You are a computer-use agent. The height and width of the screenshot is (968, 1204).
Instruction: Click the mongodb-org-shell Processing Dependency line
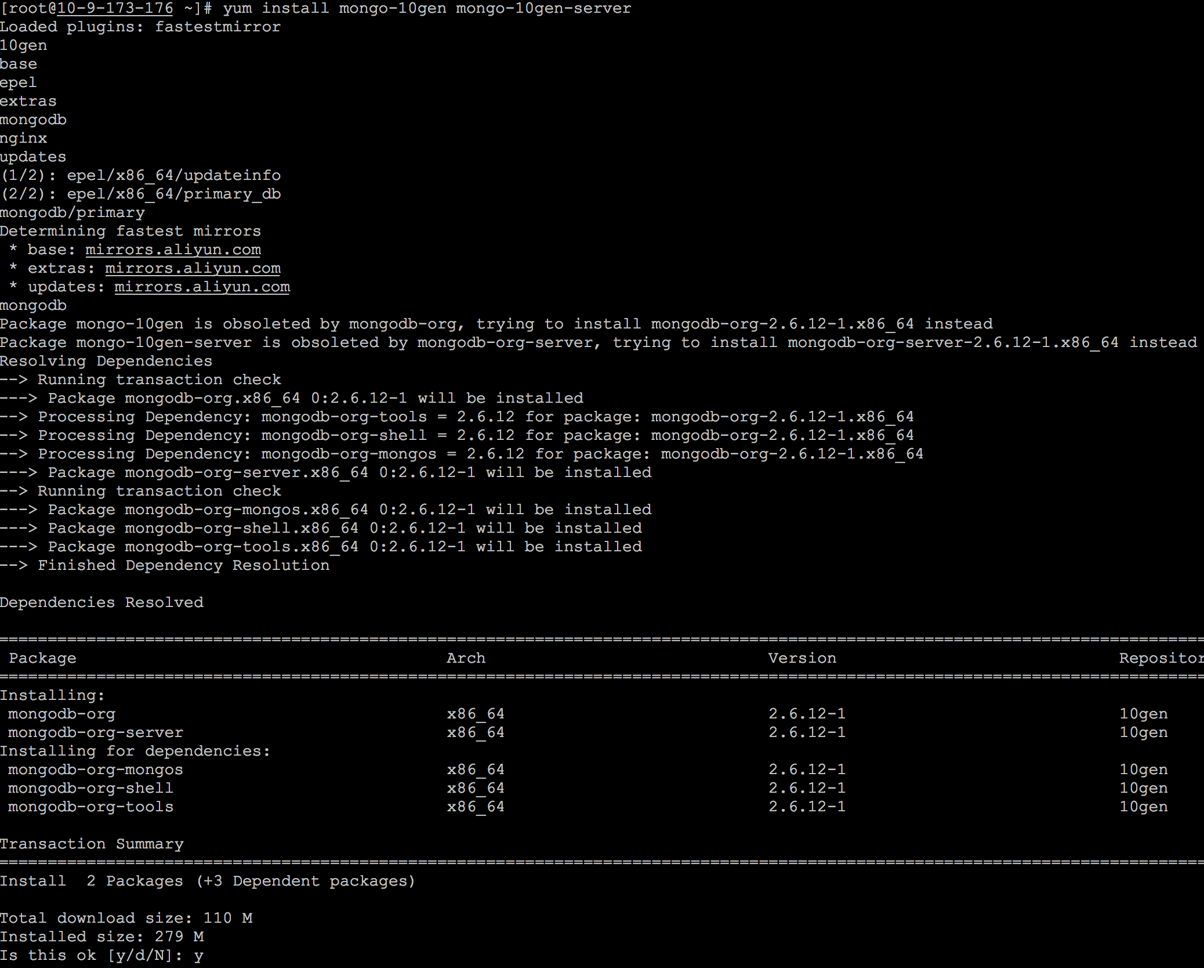click(457, 435)
